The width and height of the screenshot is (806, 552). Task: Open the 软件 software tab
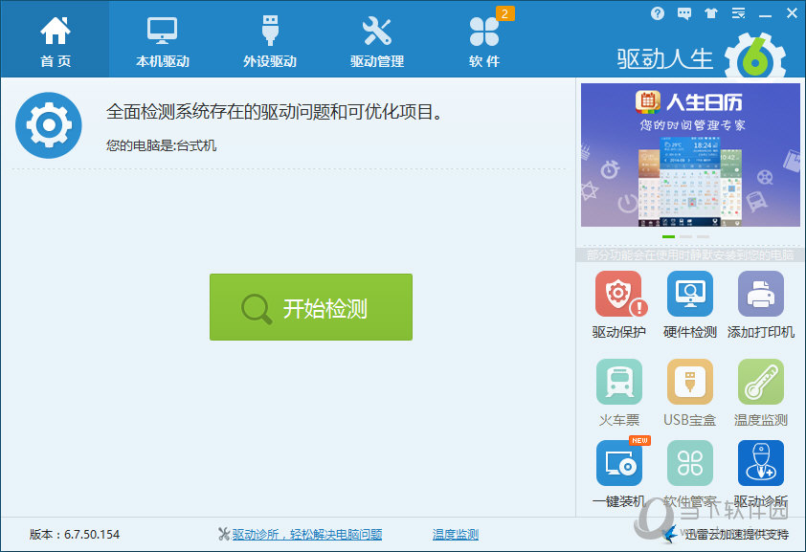pos(484,39)
